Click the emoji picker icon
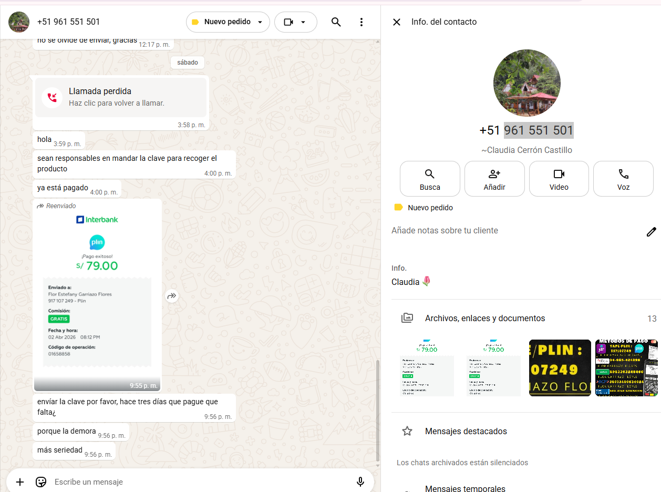The height and width of the screenshot is (492, 661). (x=41, y=481)
